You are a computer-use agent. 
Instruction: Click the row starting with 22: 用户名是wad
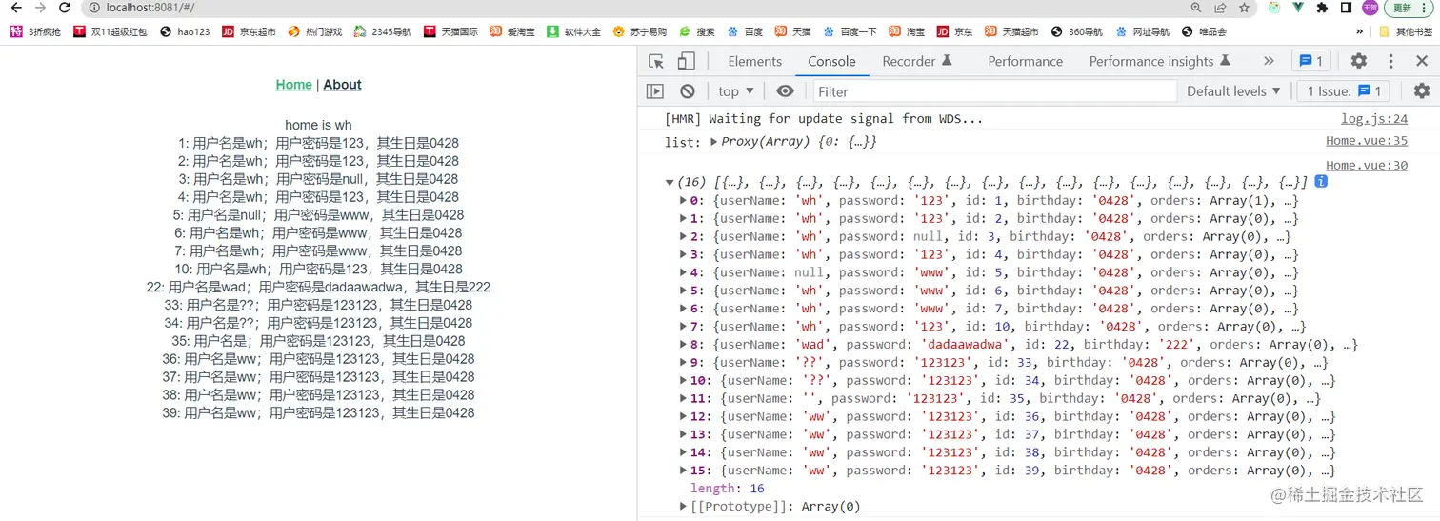click(318, 287)
